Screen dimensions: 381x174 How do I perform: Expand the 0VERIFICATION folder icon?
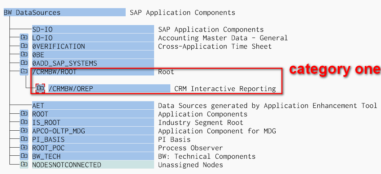24,46
